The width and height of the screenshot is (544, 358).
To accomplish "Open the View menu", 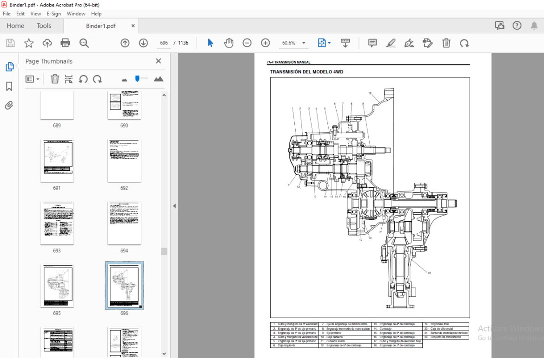I will click(36, 13).
